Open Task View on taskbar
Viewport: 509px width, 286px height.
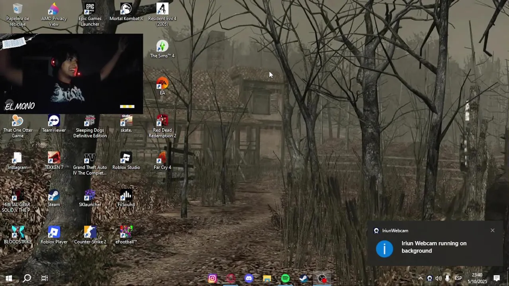tap(45, 278)
